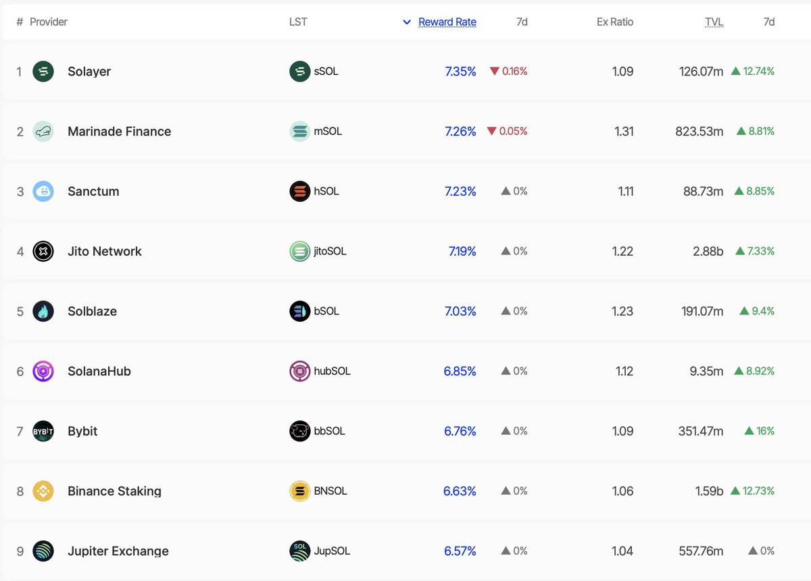This screenshot has height=581, width=811.
Task: Open Sanctum provider name
Action: point(93,192)
